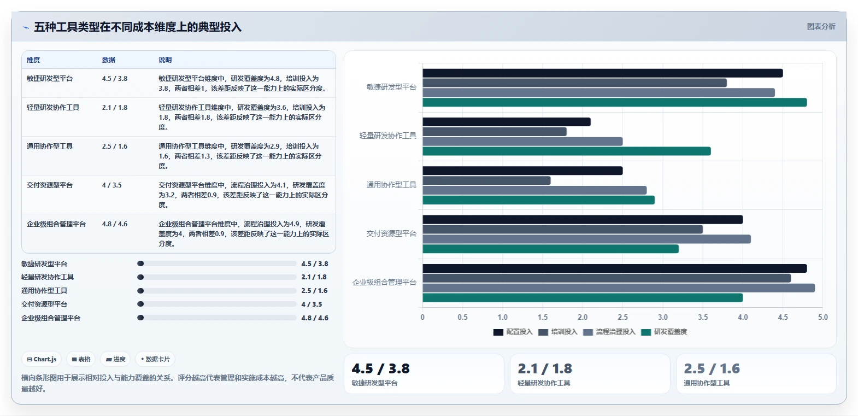858x416 pixels.
Task: Click the 数据卡片 tag chip
Action: pyautogui.click(x=155, y=359)
